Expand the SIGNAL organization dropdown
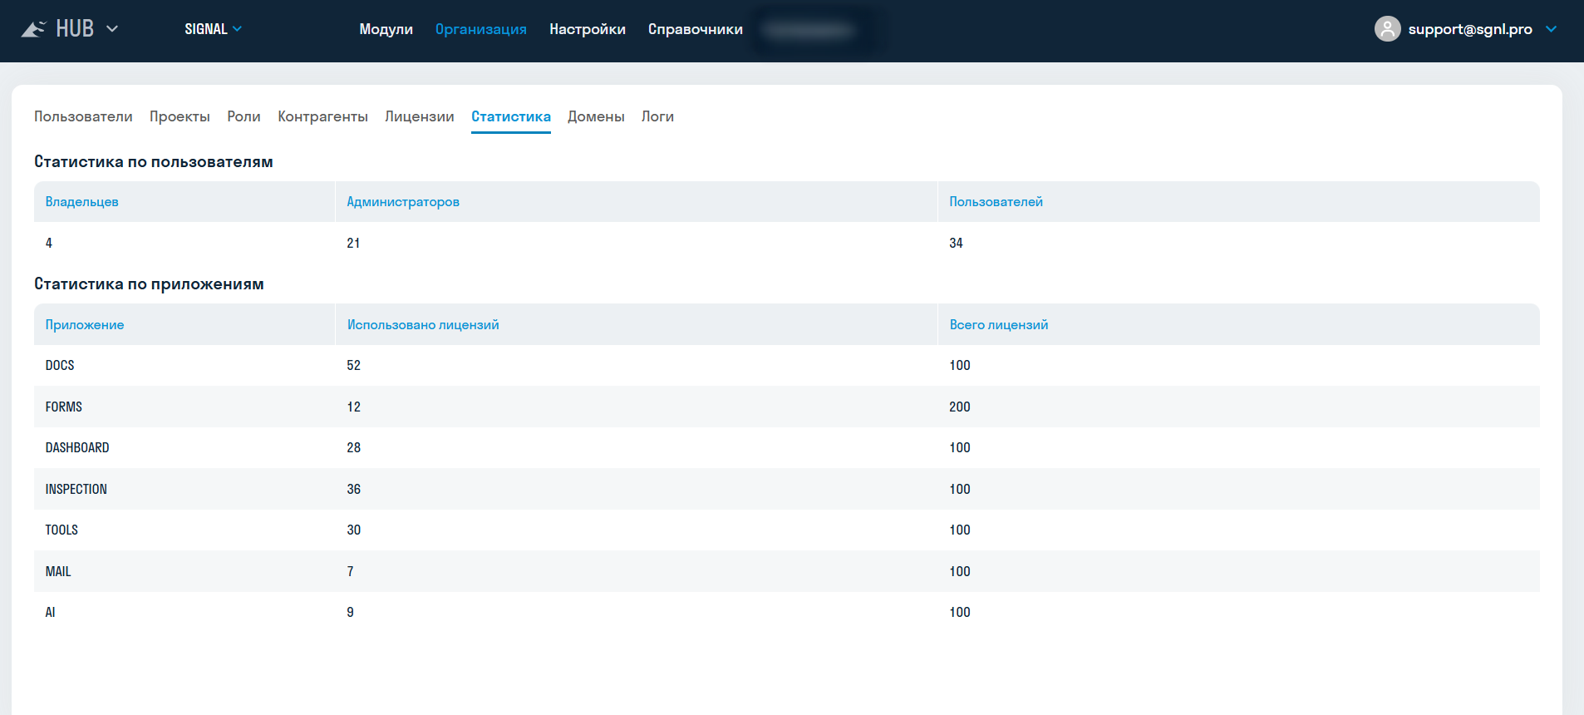The image size is (1584, 715). pos(214,29)
